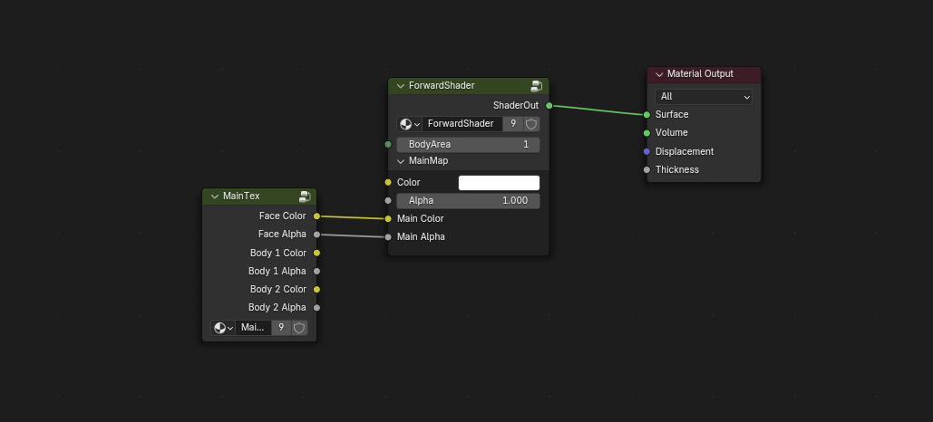Open the white Color swatch picker

tap(499, 183)
